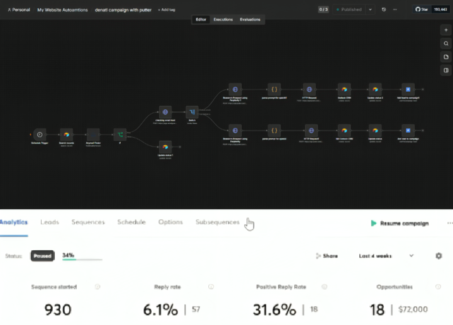Open lower-branch Update status node
This screenshot has height=325, width=453.
[x=375, y=131]
